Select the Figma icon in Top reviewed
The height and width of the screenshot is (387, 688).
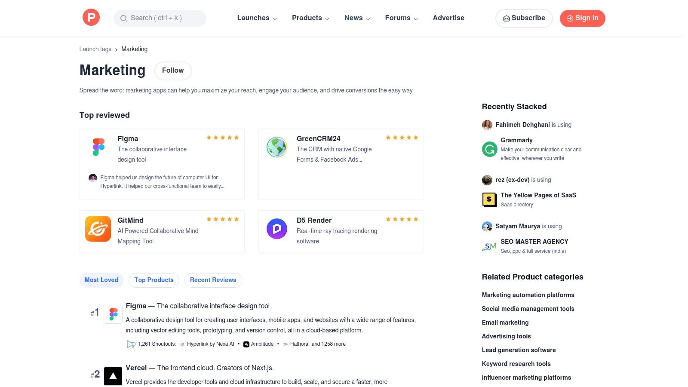coord(98,147)
